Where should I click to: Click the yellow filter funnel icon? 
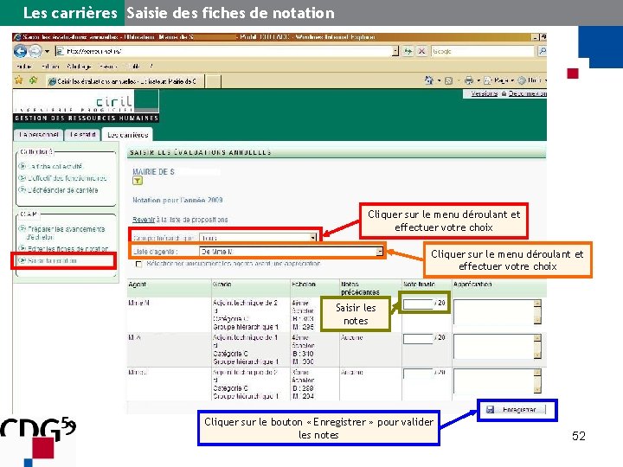(137, 181)
